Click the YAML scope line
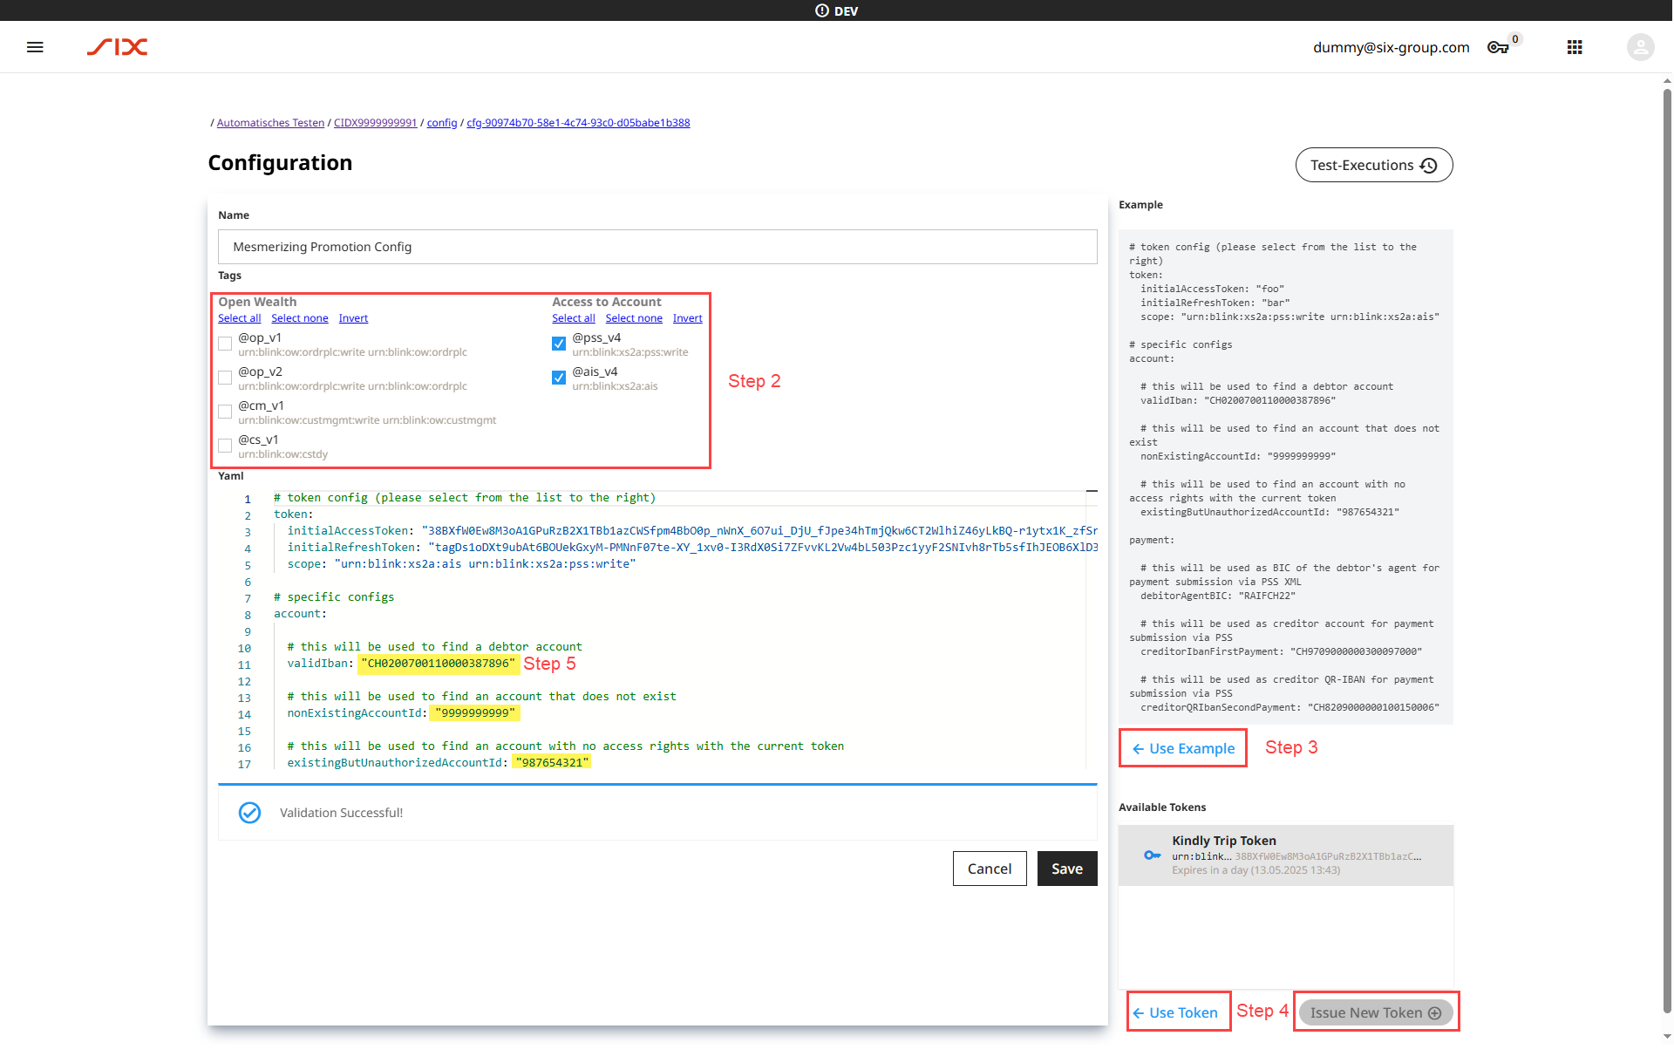1674x1063 pixels. click(x=461, y=563)
